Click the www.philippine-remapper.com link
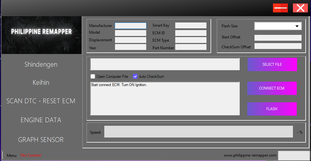Screen dimensions: 311x161 coord(250,156)
